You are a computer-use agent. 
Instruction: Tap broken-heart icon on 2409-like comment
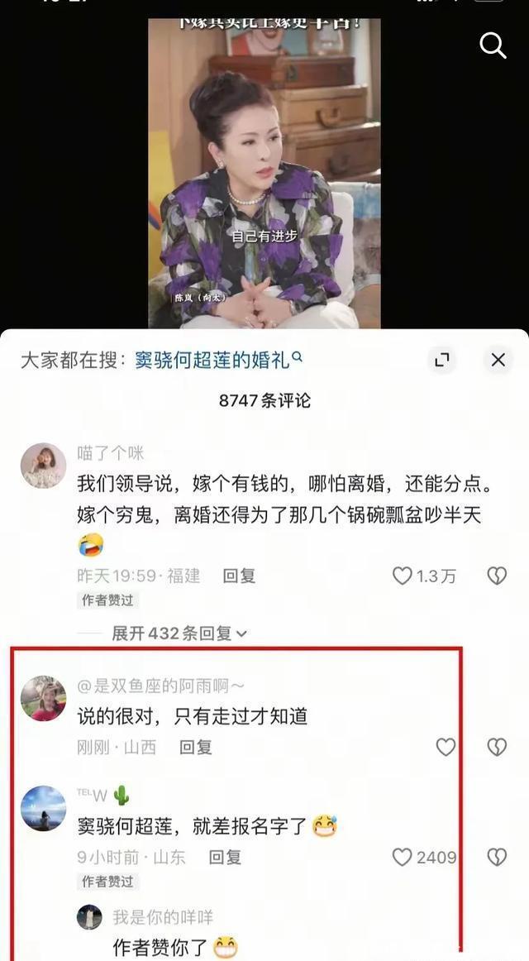[x=497, y=857]
